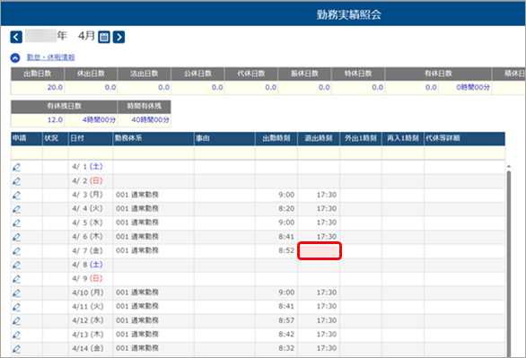This screenshot has width=526, height=358.
Task: Click the 有休残日数 value 12.0
Action: click(55, 120)
